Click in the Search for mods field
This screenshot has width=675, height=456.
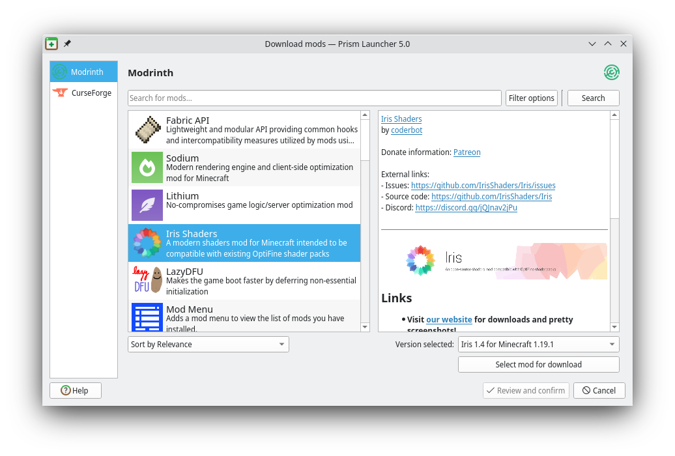pos(314,98)
